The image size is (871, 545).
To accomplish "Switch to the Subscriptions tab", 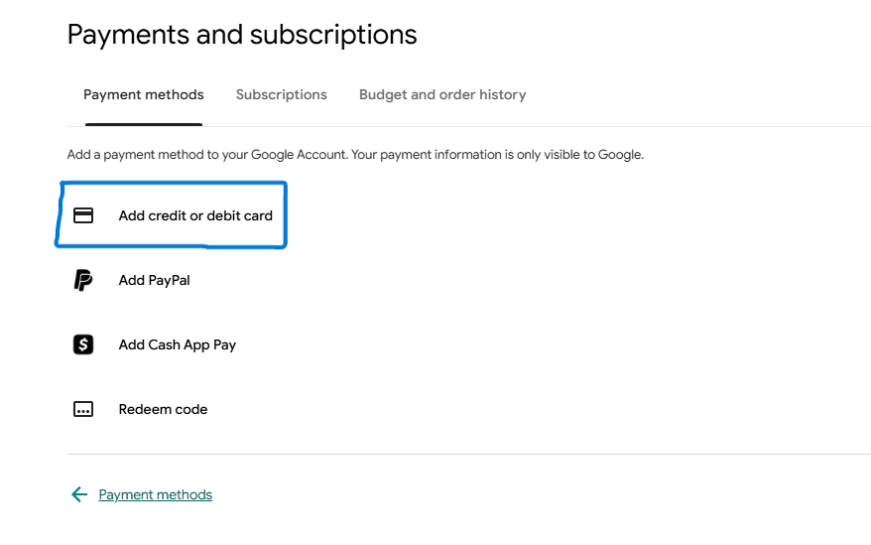I will [x=282, y=95].
